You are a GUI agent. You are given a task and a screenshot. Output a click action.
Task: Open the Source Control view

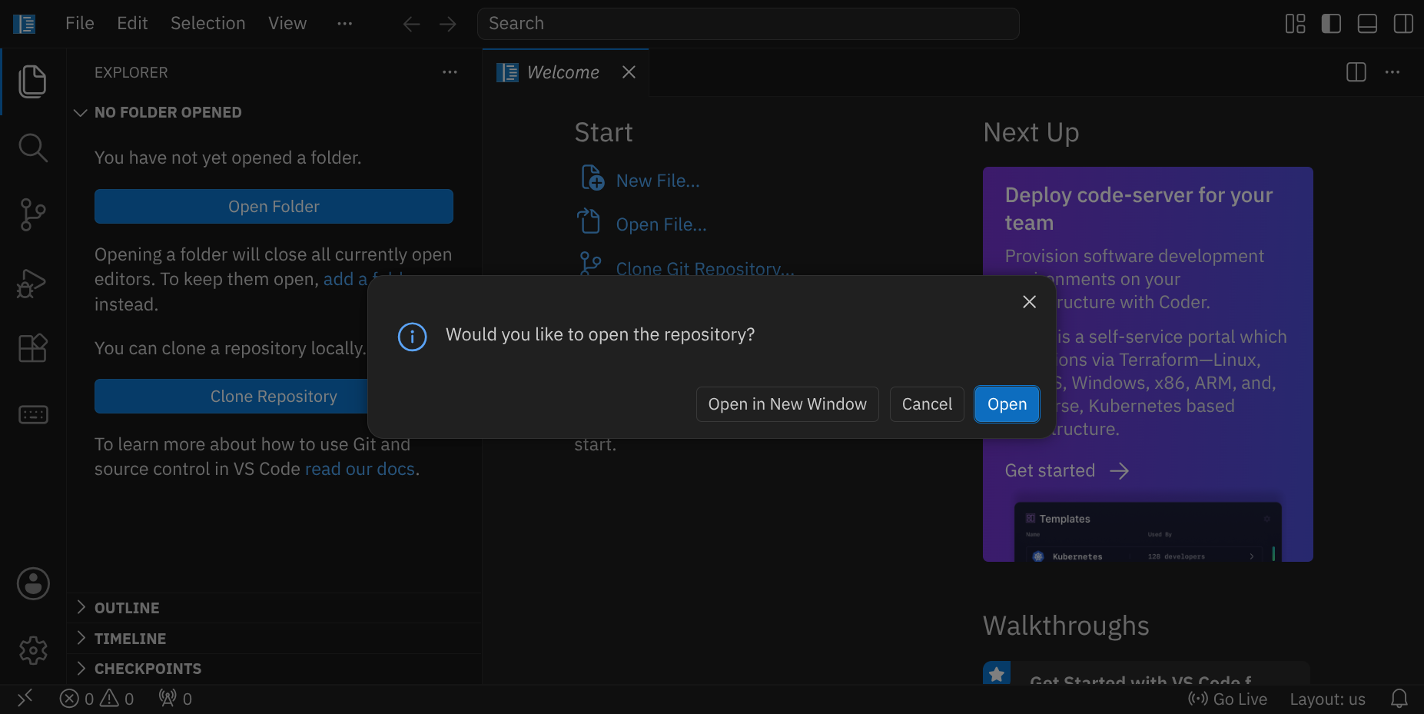[x=32, y=214]
